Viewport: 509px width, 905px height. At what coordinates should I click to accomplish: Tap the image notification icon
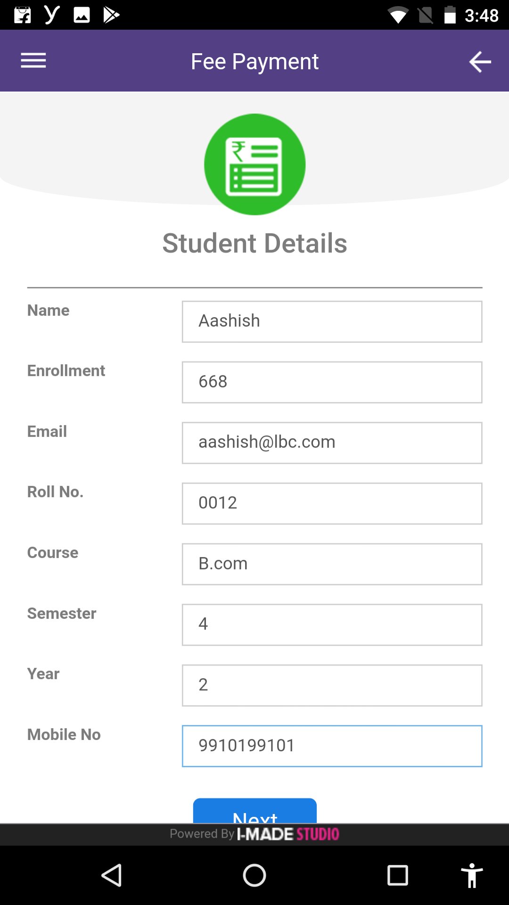(x=82, y=15)
